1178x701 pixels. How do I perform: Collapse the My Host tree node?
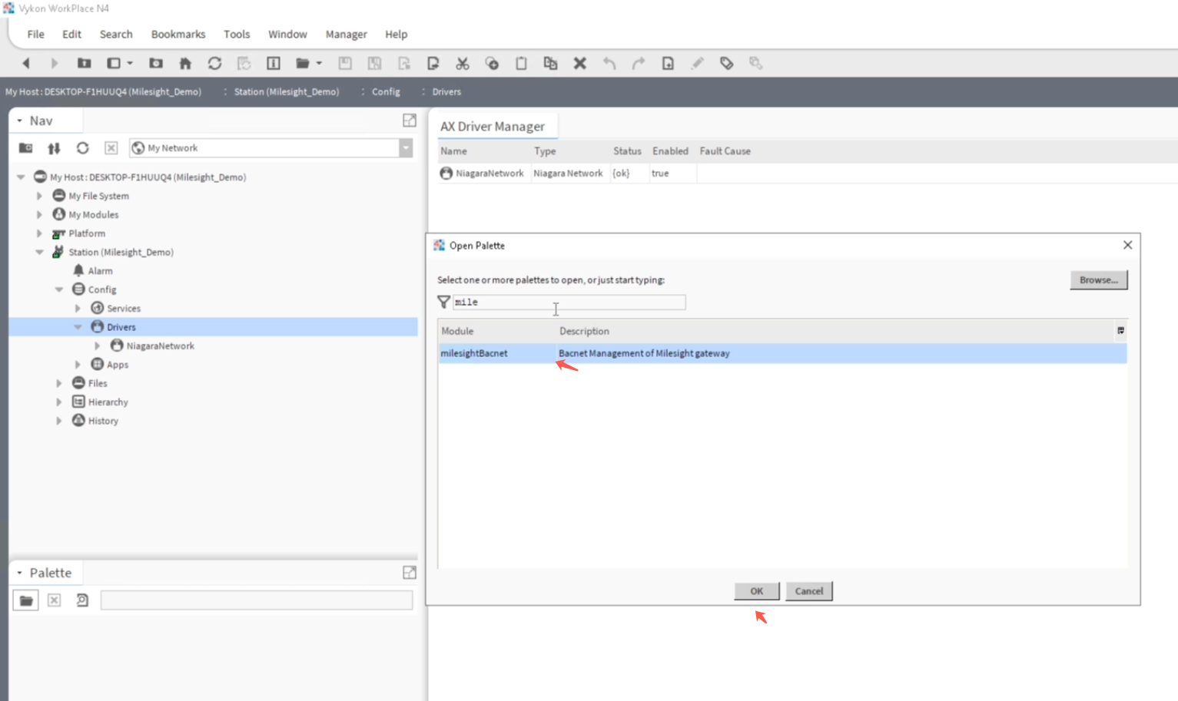pos(22,177)
